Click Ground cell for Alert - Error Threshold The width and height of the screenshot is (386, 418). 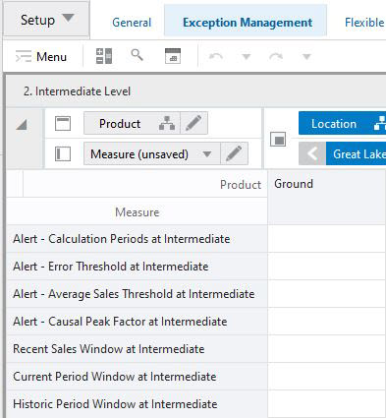(x=327, y=267)
